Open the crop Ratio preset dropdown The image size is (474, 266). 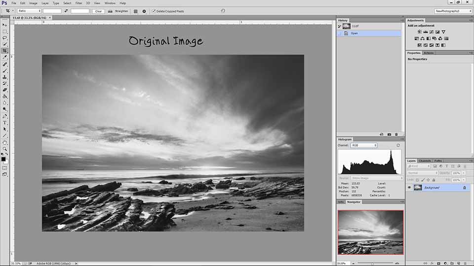[x=29, y=11]
